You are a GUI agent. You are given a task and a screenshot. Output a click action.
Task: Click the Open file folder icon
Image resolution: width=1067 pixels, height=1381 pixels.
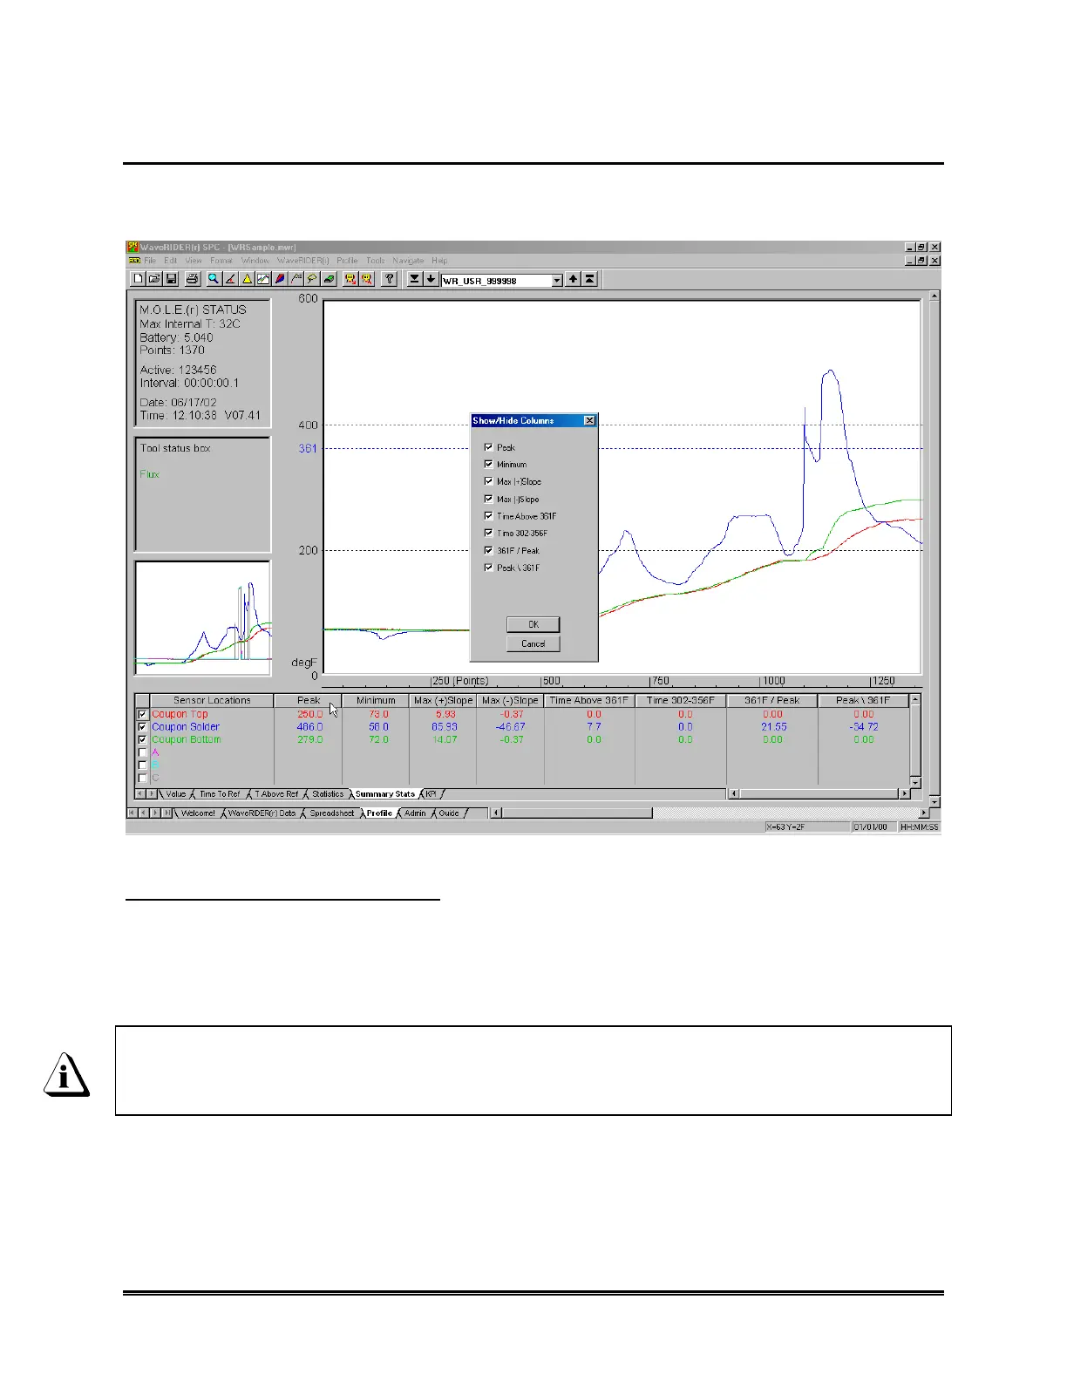pos(154,279)
